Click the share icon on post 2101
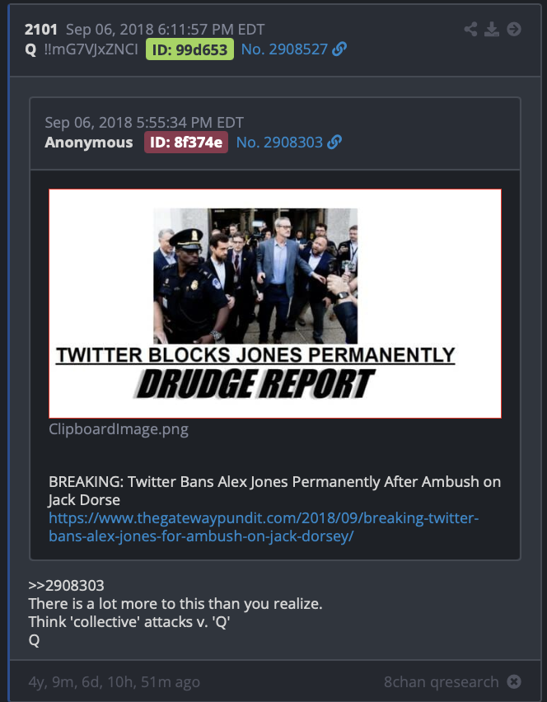This screenshot has height=702, width=547. pyautogui.click(x=470, y=30)
